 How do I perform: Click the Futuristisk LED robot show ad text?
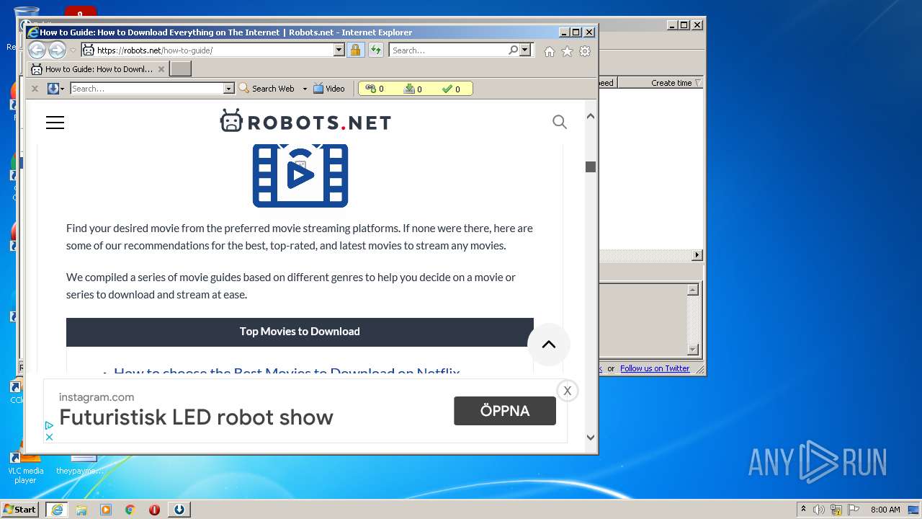(x=196, y=417)
